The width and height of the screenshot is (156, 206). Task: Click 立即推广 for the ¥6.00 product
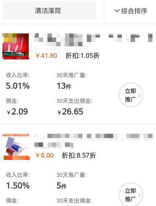[x=131, y=195]
